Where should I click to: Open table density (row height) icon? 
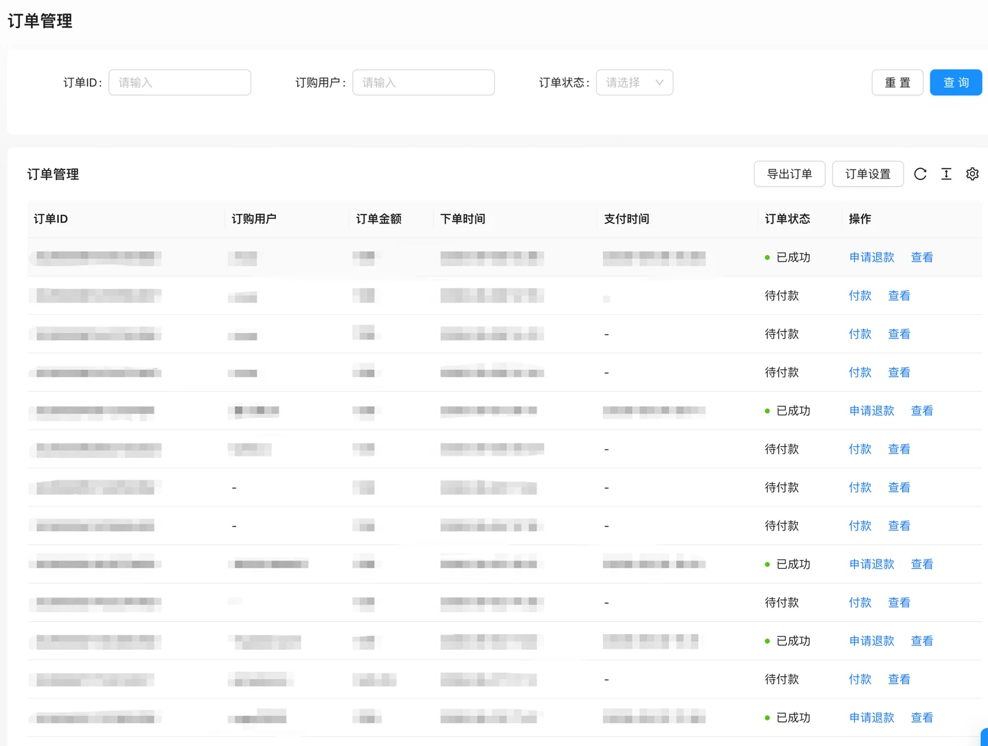tap(946, 174)
